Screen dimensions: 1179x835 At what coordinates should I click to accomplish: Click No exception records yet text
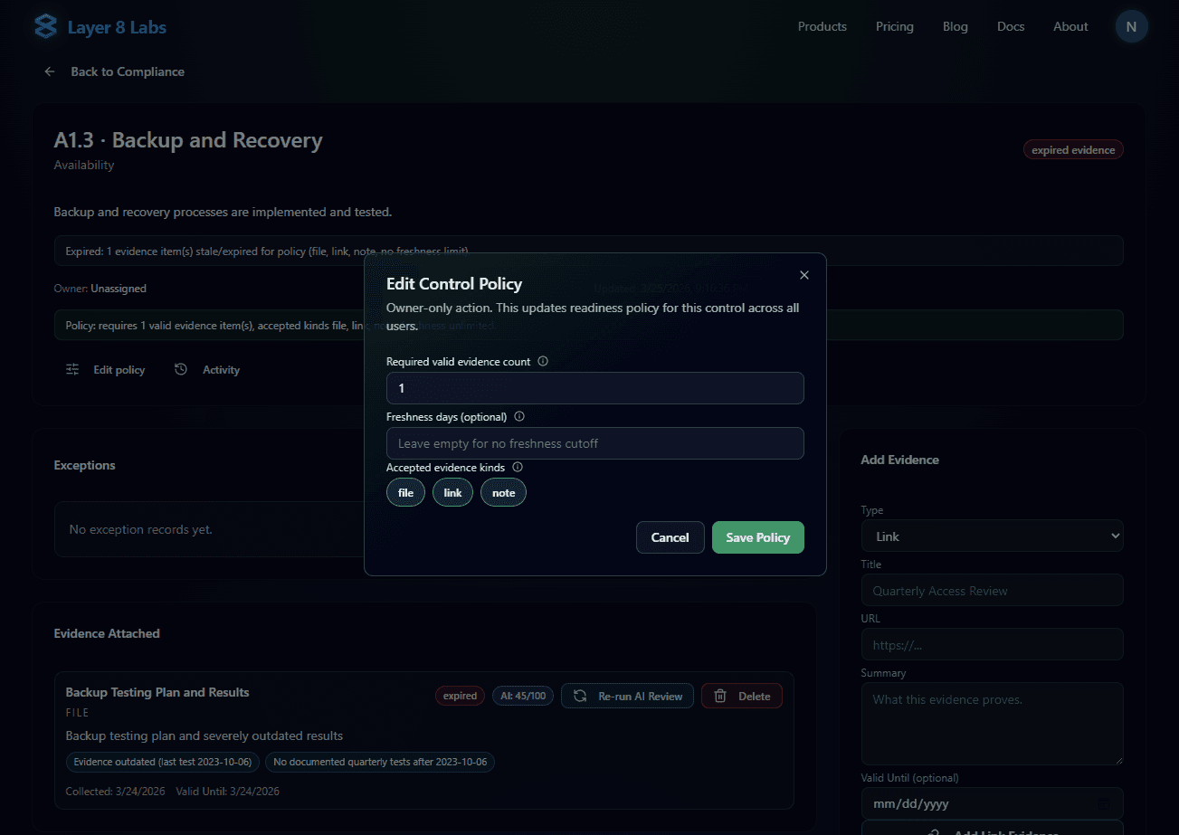point(140,529)
